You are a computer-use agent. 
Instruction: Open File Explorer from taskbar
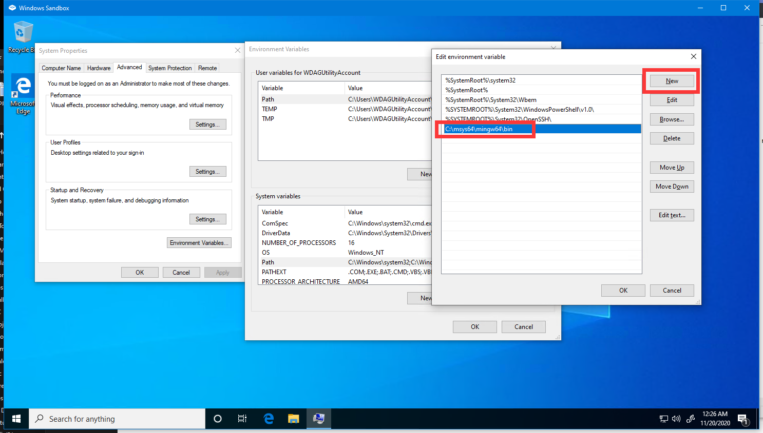tap(293, 419)
